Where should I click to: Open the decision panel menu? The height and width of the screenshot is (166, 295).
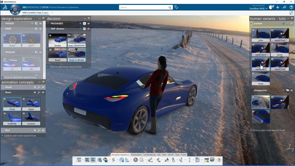pos(89,18)
